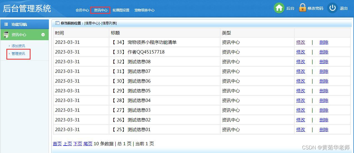The width and height of the screenshot is (354, 153).
Task: Click the 后台管理系统 title text
Action: 27,8
